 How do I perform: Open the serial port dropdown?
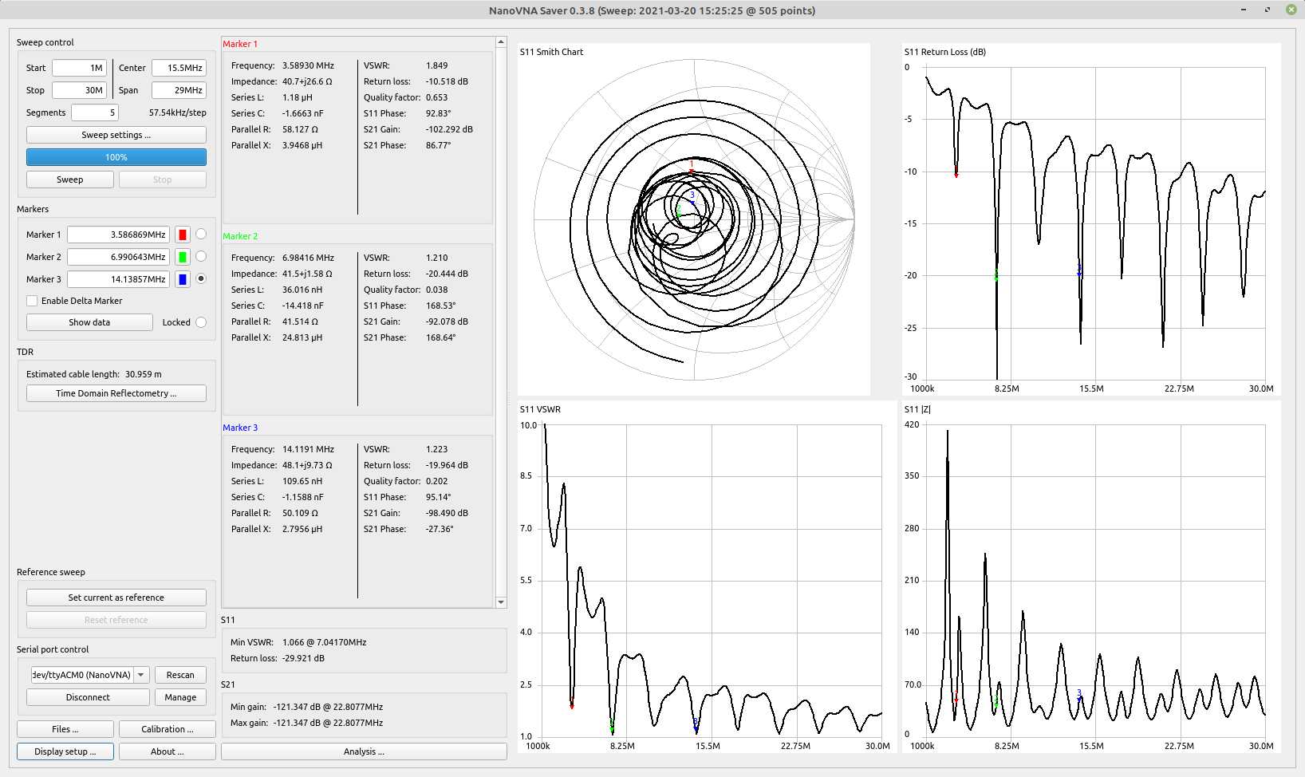coord(141,675)
